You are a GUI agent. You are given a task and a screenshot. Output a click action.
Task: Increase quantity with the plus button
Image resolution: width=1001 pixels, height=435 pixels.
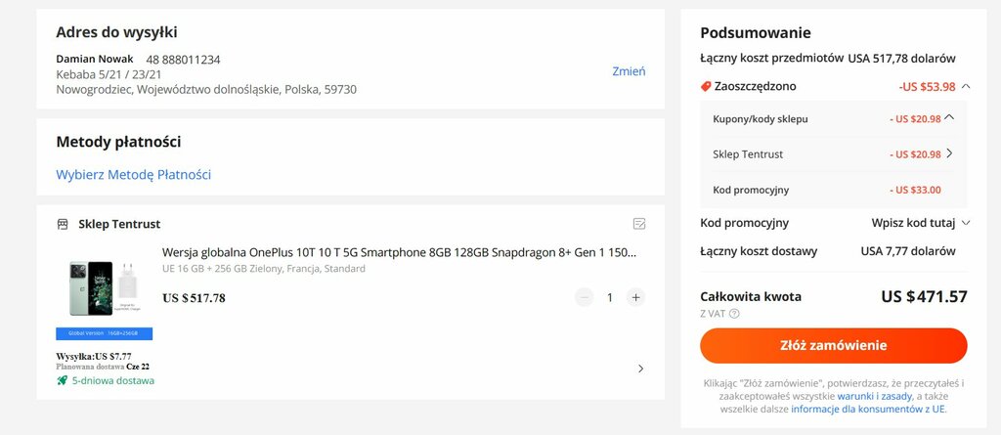click(635, 297)
